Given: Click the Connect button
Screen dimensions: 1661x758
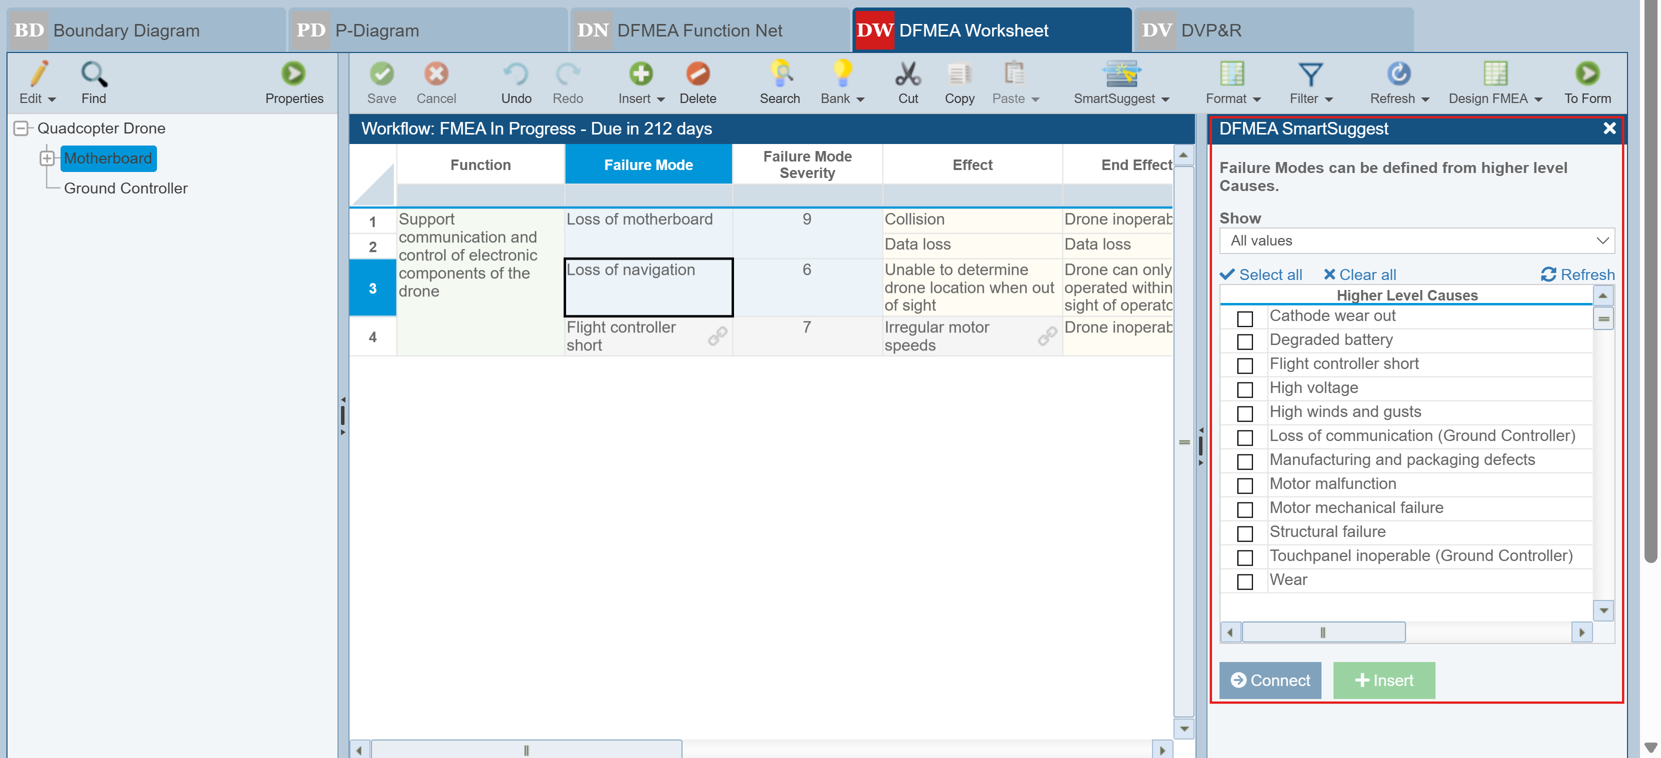Looking at the screenshot, I should coord(1269,680).
